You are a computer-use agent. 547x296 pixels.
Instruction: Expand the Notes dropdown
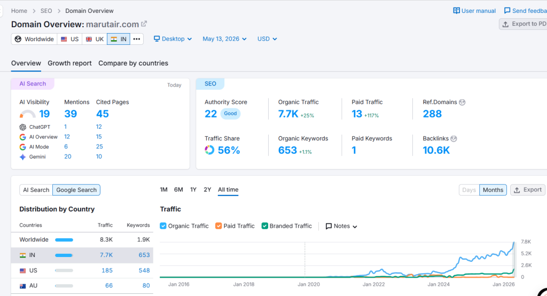click(341, 226)
